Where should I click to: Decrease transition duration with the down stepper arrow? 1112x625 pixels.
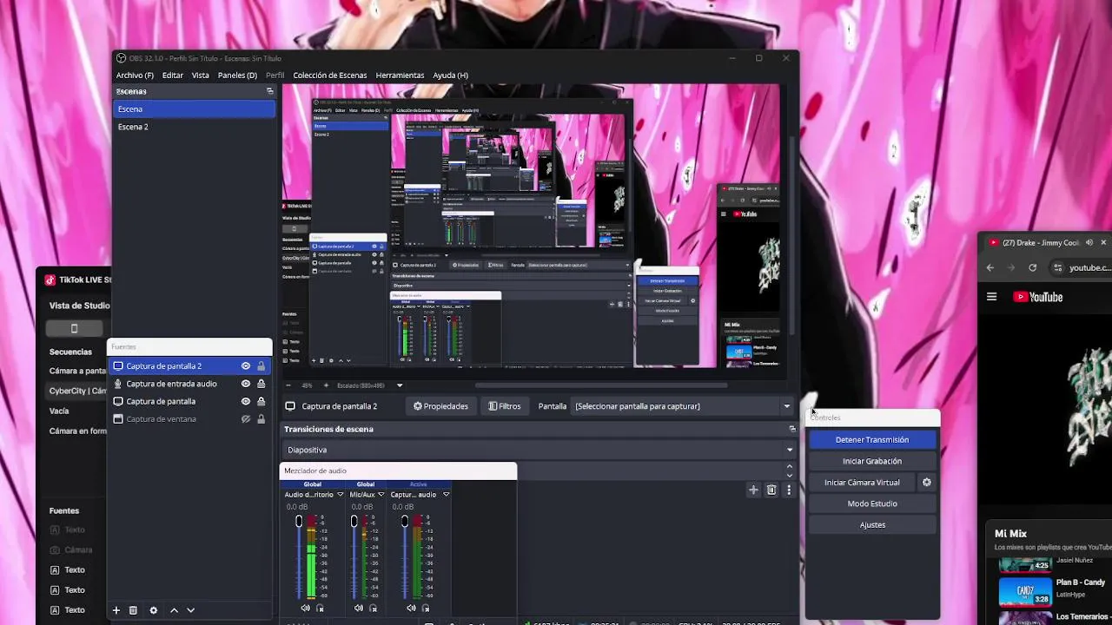(789, 475)
